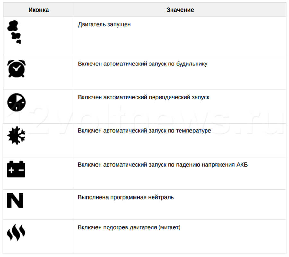Select 'Выполнена программная нейтраль' text
This screenshot has height=257, width=289.
pos(126,197)
